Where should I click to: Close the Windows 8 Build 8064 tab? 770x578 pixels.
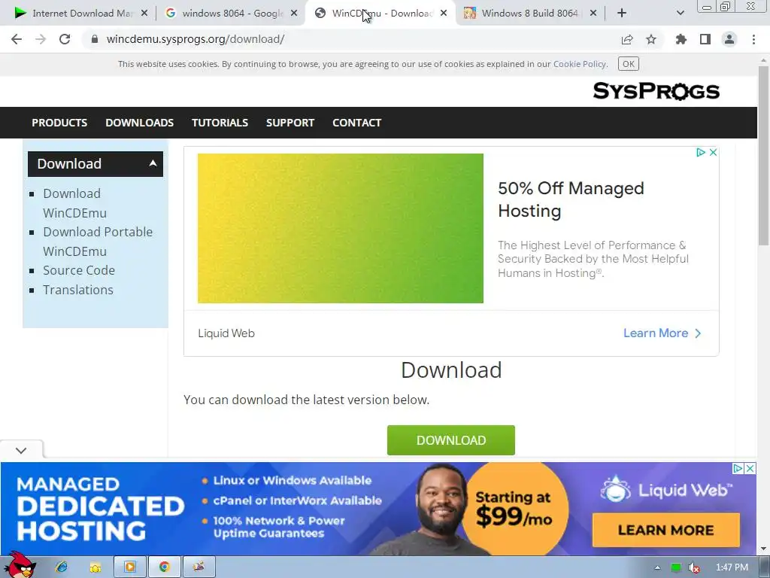point(593,14)
